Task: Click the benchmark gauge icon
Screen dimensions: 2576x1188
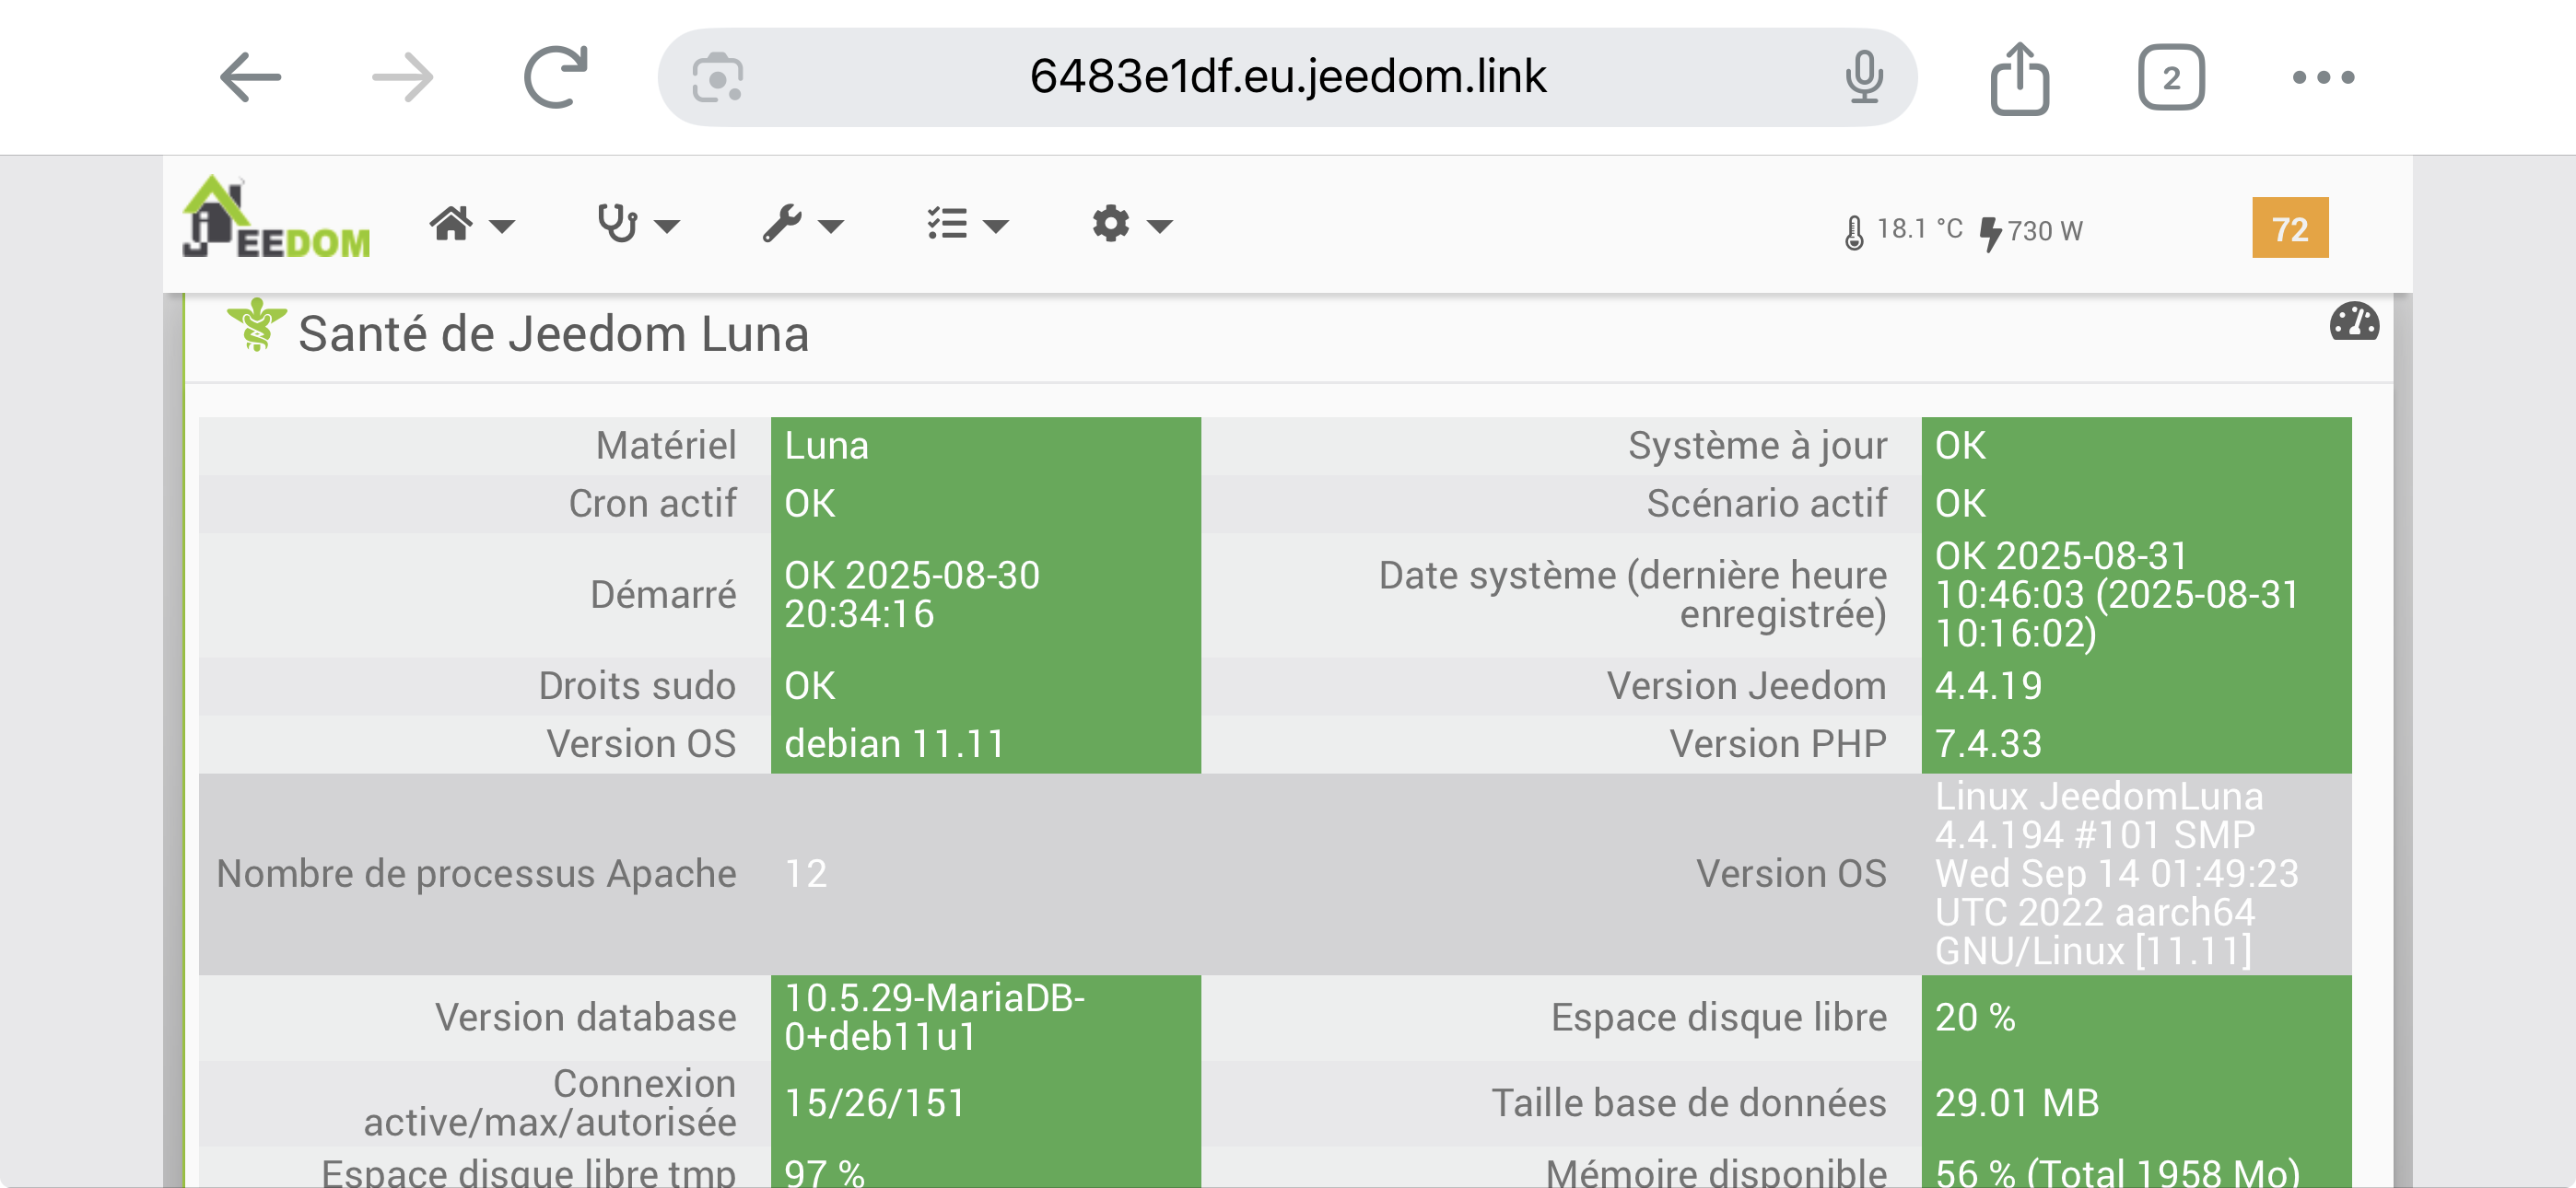Action: coord(2353,323)
